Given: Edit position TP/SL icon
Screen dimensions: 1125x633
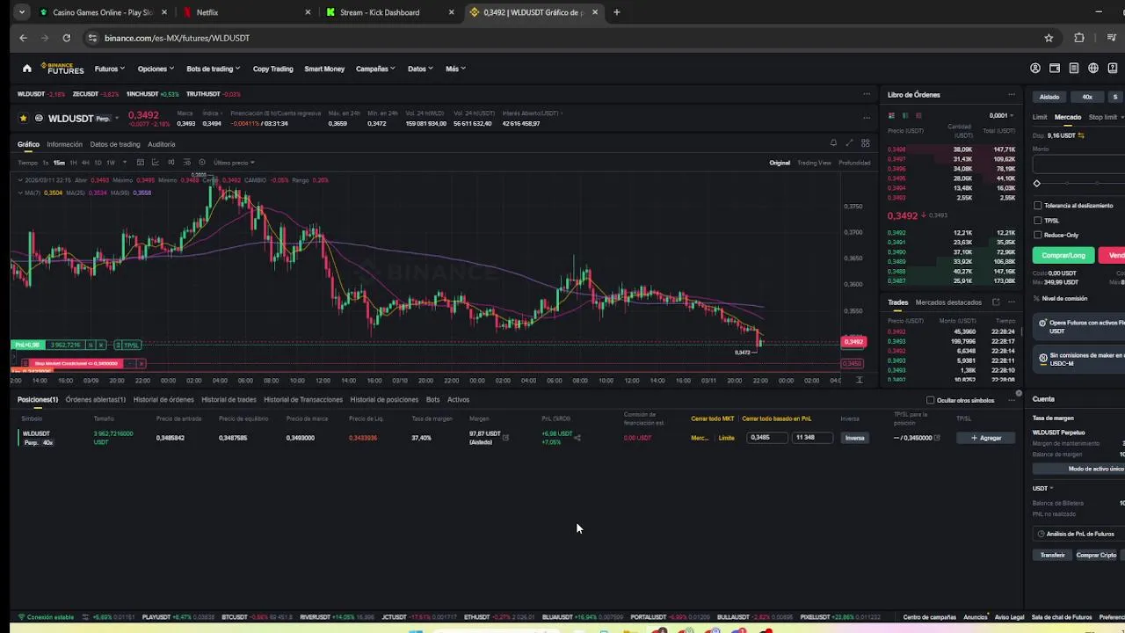Looking at the screenshot, I should click(937, 438).
